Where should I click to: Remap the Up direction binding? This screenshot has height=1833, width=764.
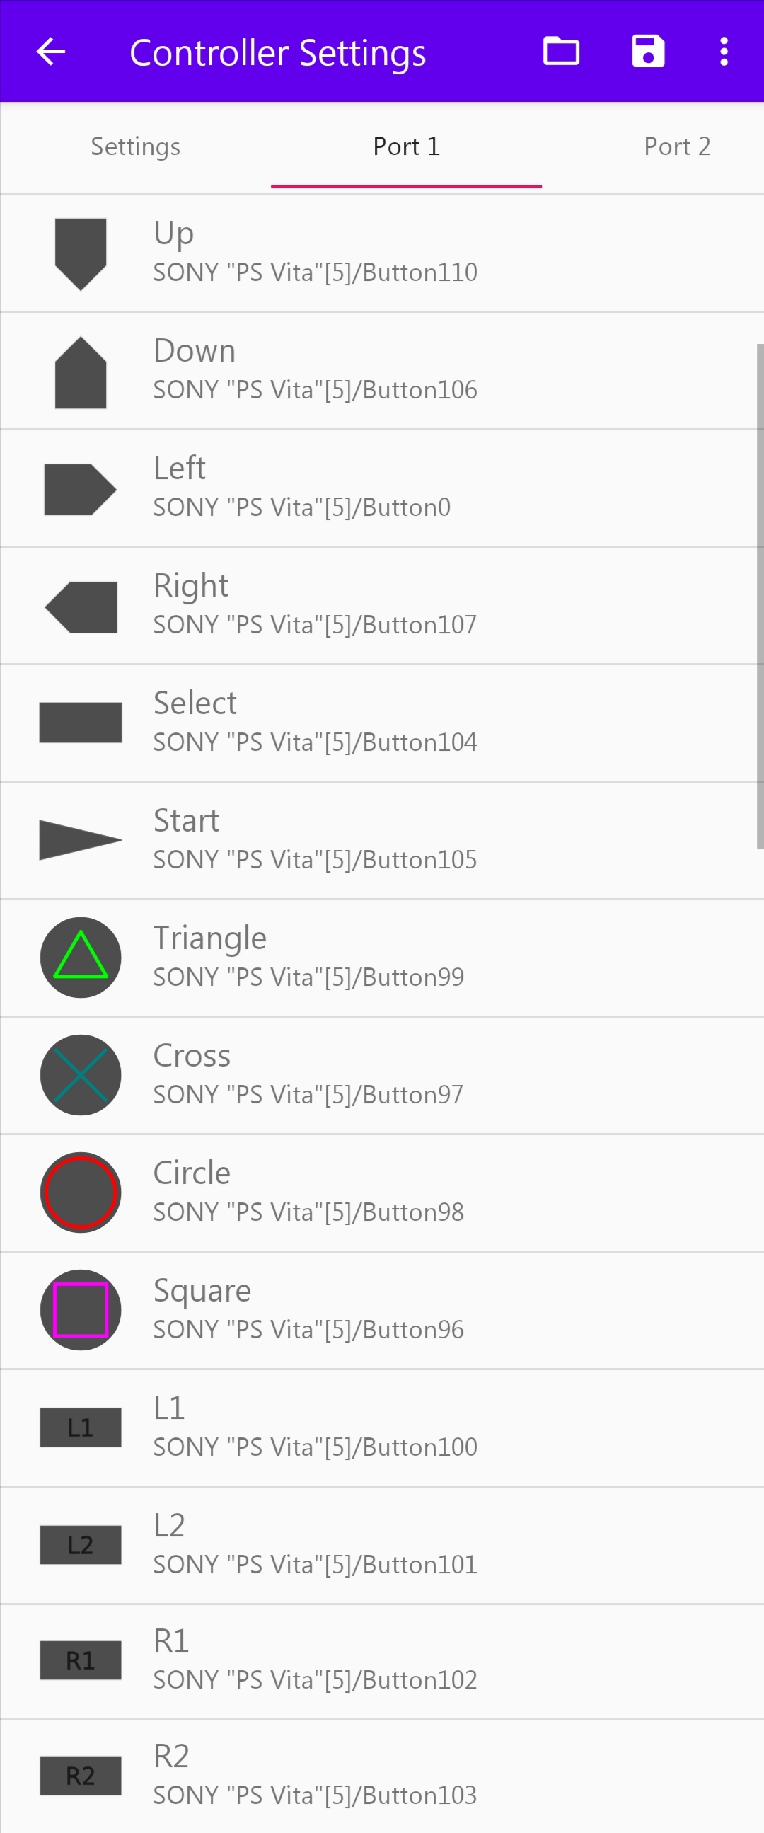pos(382,251)
